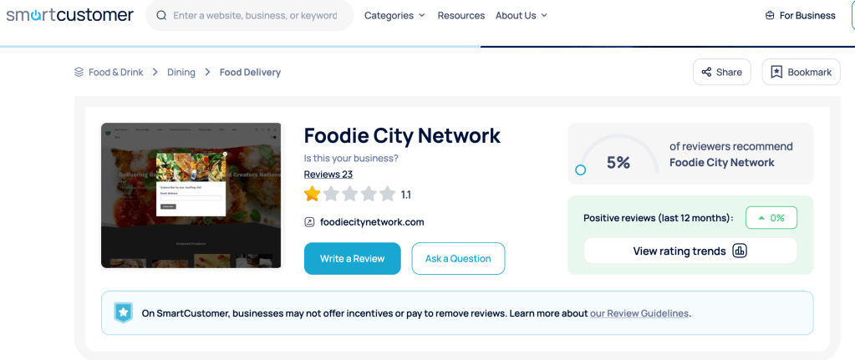
Task: Click the search magnifier icon
Action: click(x=161, y=16)
